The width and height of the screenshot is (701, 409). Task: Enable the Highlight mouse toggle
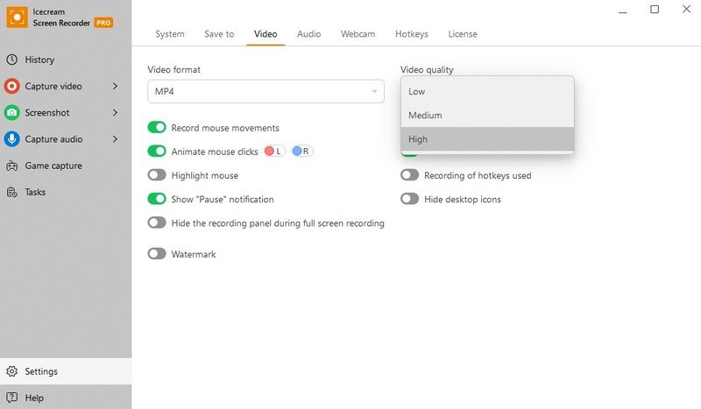[x=157, y=175]
